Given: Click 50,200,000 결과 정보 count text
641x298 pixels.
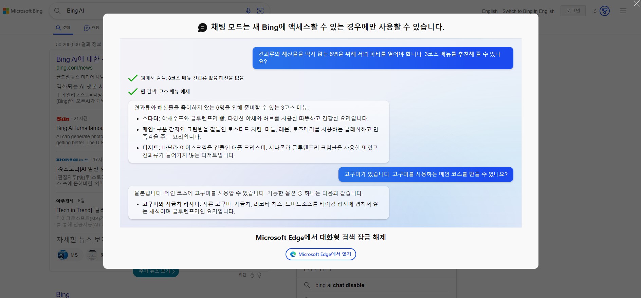Looking at the screenshot, I should 79,44.
